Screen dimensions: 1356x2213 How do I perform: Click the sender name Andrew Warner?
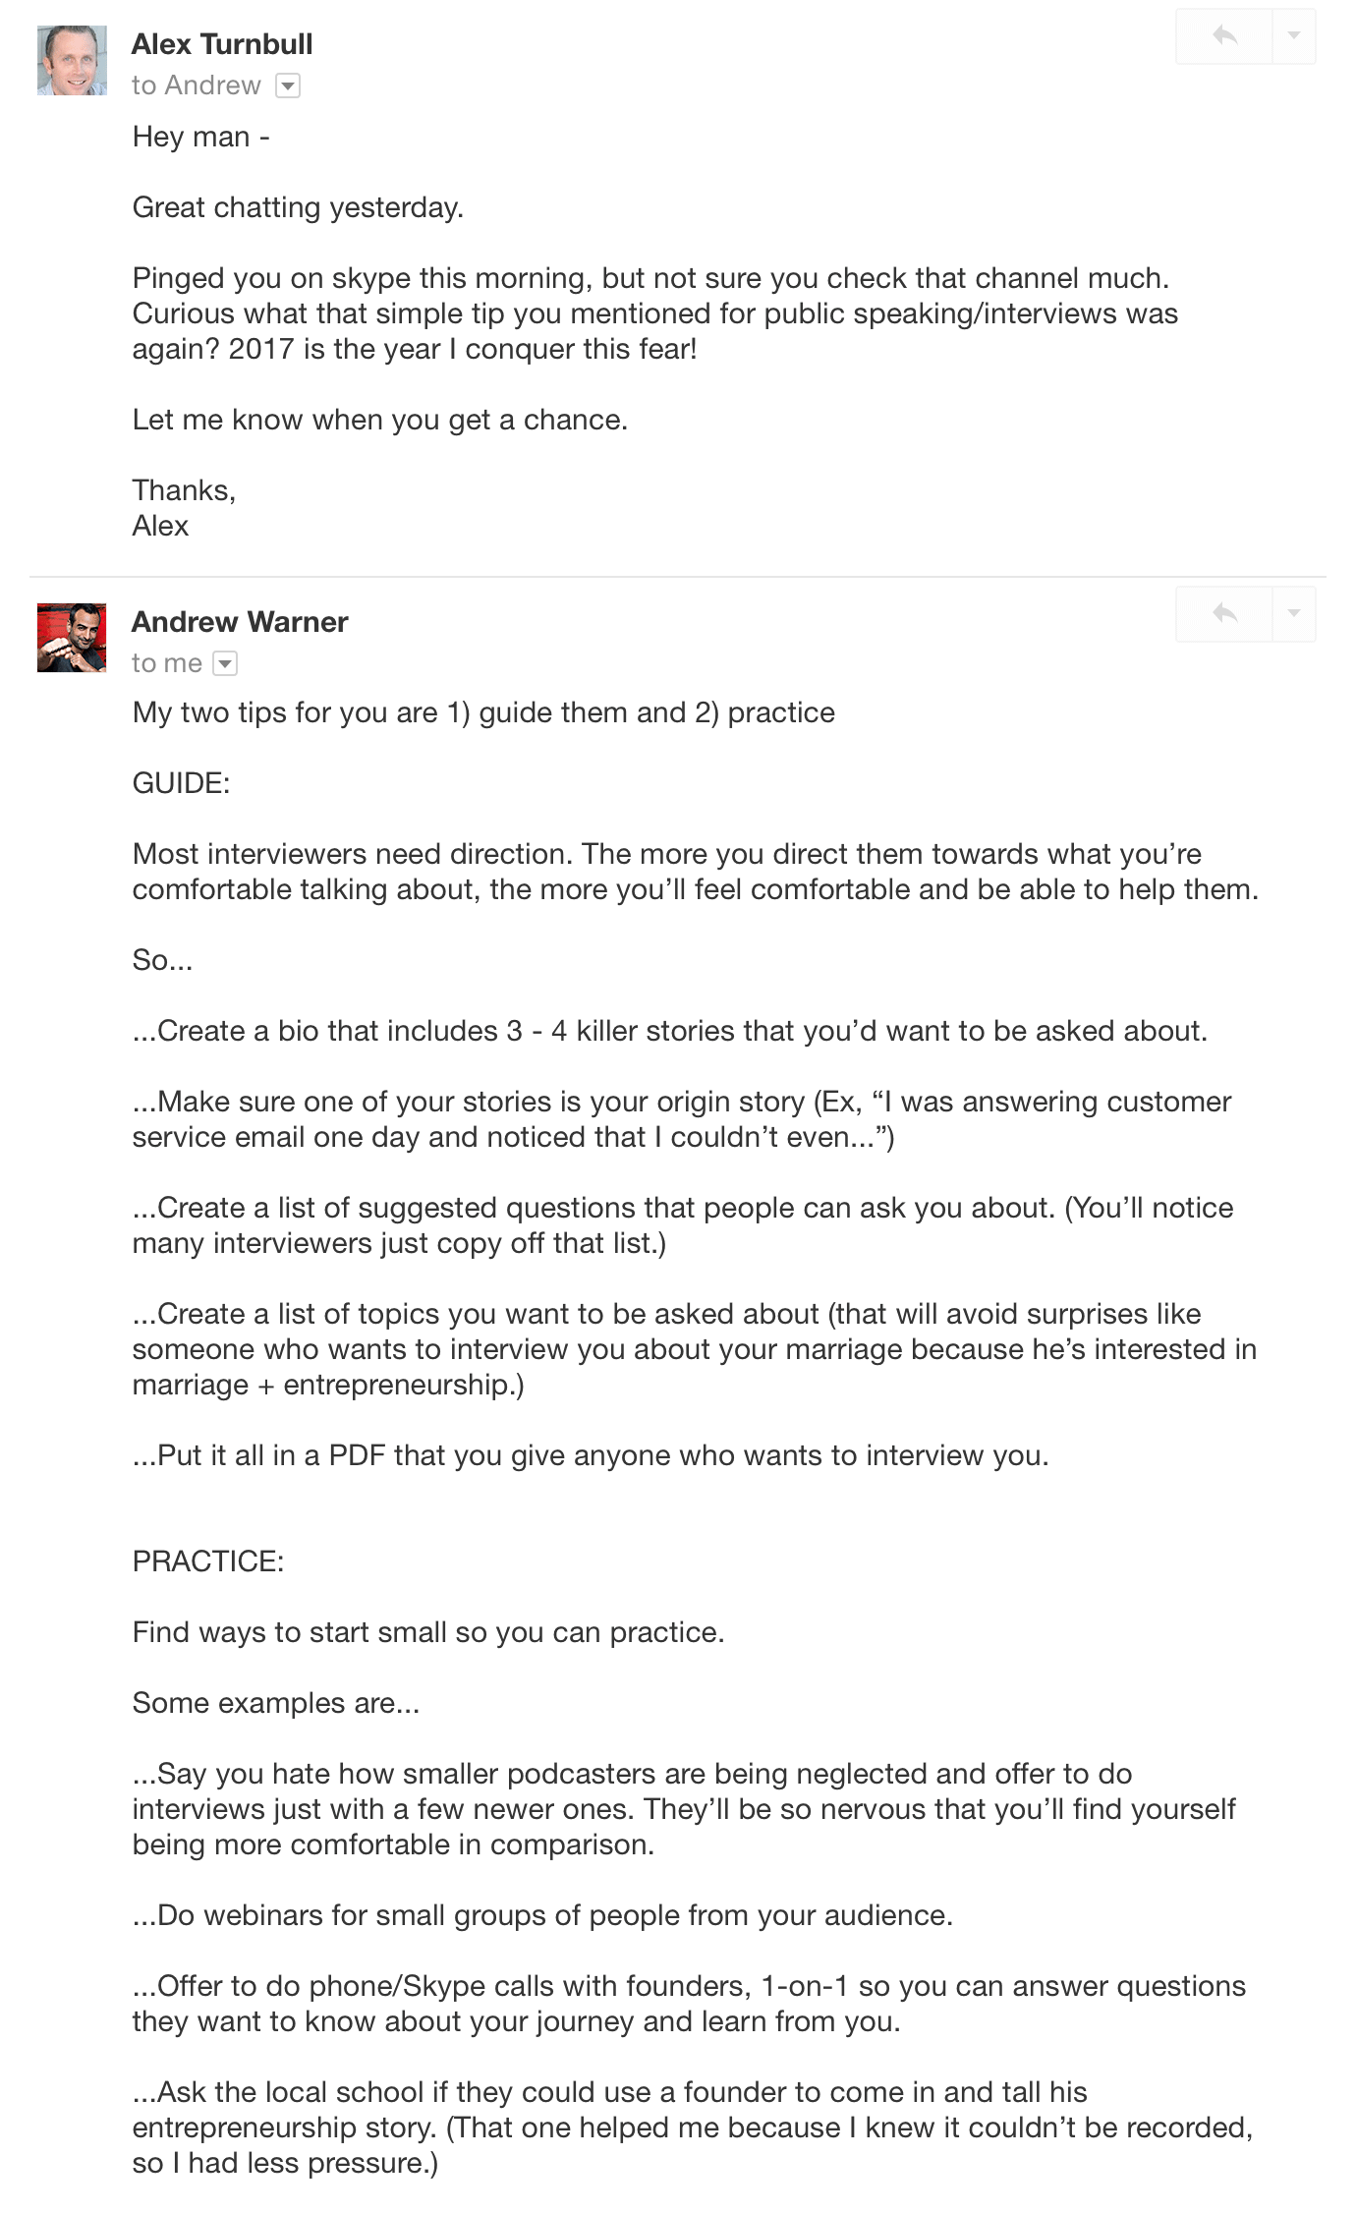tap(240, 622)
